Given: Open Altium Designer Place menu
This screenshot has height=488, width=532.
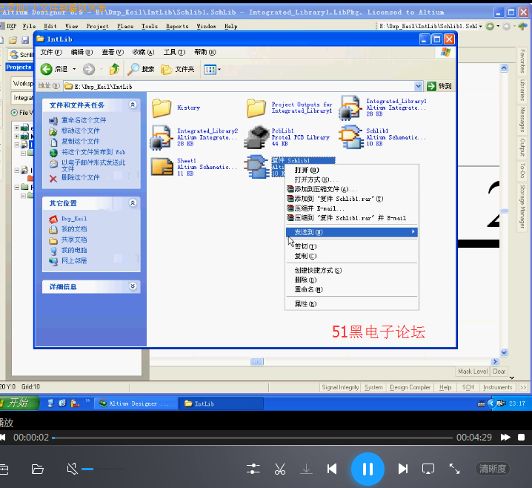Looking at the screenshot, I should (125, 26).
